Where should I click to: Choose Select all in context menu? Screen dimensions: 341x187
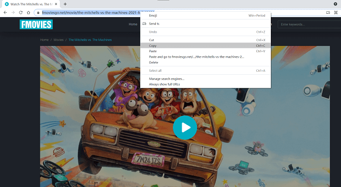pos(206,71)
